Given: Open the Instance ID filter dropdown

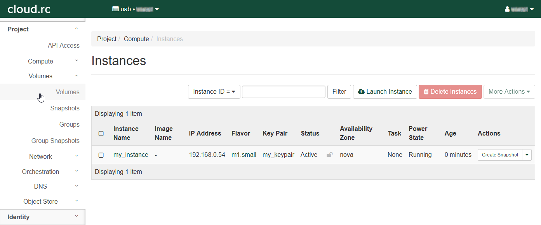Looking at the screenshot, I should pos(214,92).
